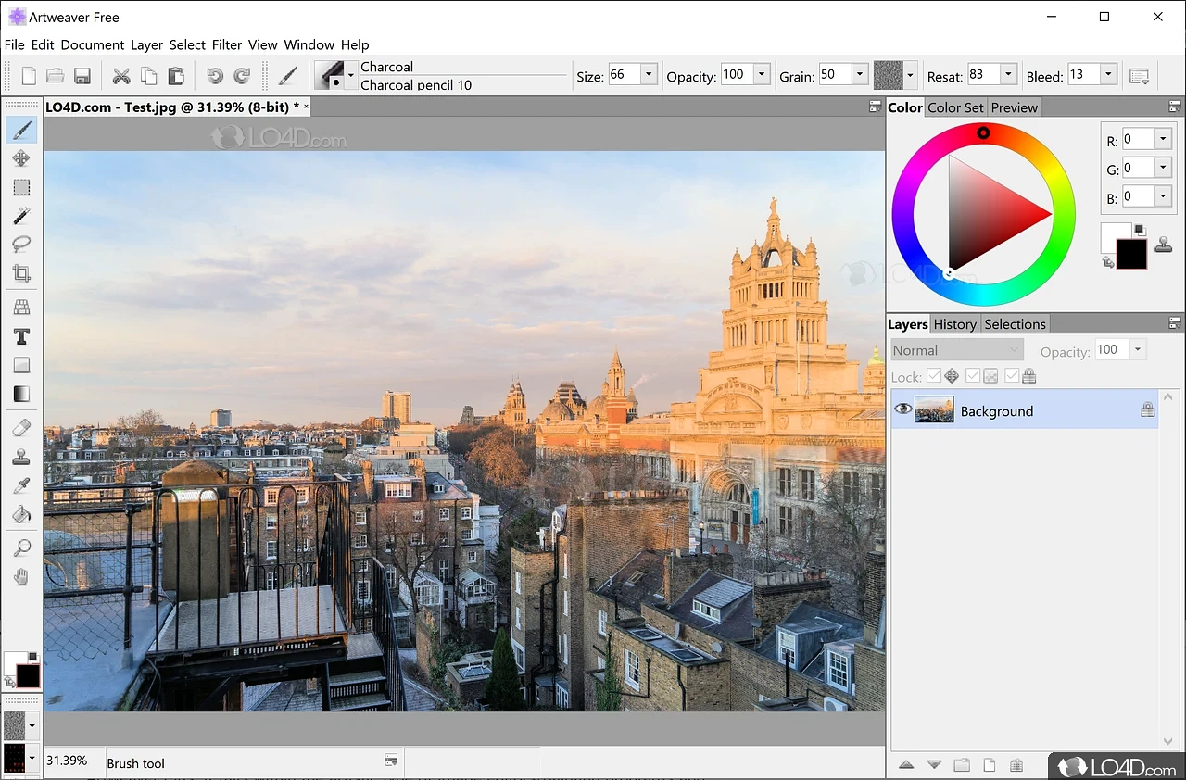The image size is (1186, 780).
Task: Toggle the lock all checkbox beside padlock
Action: pos(1012,376)
